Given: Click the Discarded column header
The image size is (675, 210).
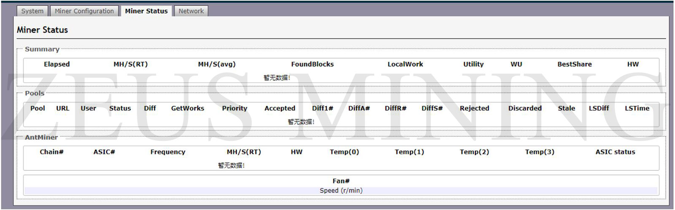Looking at the screenshot, I should [x=525, y=108].
